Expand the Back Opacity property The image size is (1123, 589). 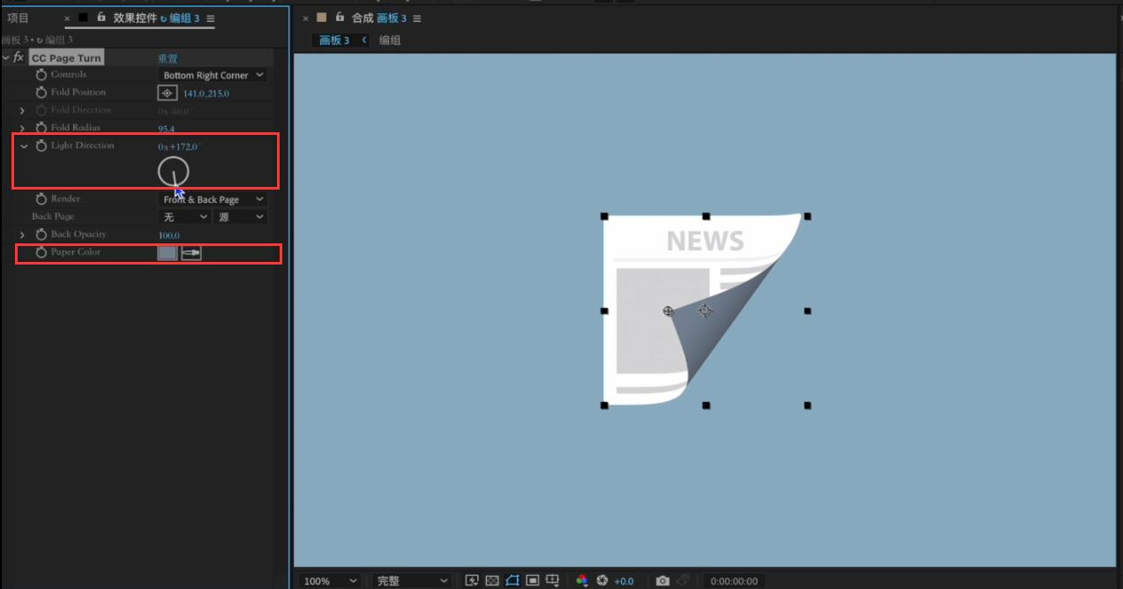point(23,235)
